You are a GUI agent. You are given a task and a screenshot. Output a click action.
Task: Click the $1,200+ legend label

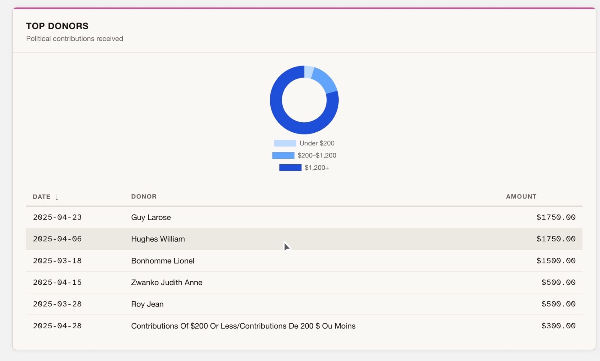tap(317, 168)
